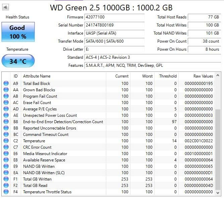The height and width of the screenshot is (198, 224).
Task: Select the Available Reserve Space attribute name
Action: 44,160
